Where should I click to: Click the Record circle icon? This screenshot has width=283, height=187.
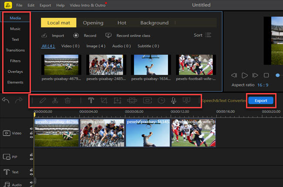pyautogui.click(x=76, y=35)
